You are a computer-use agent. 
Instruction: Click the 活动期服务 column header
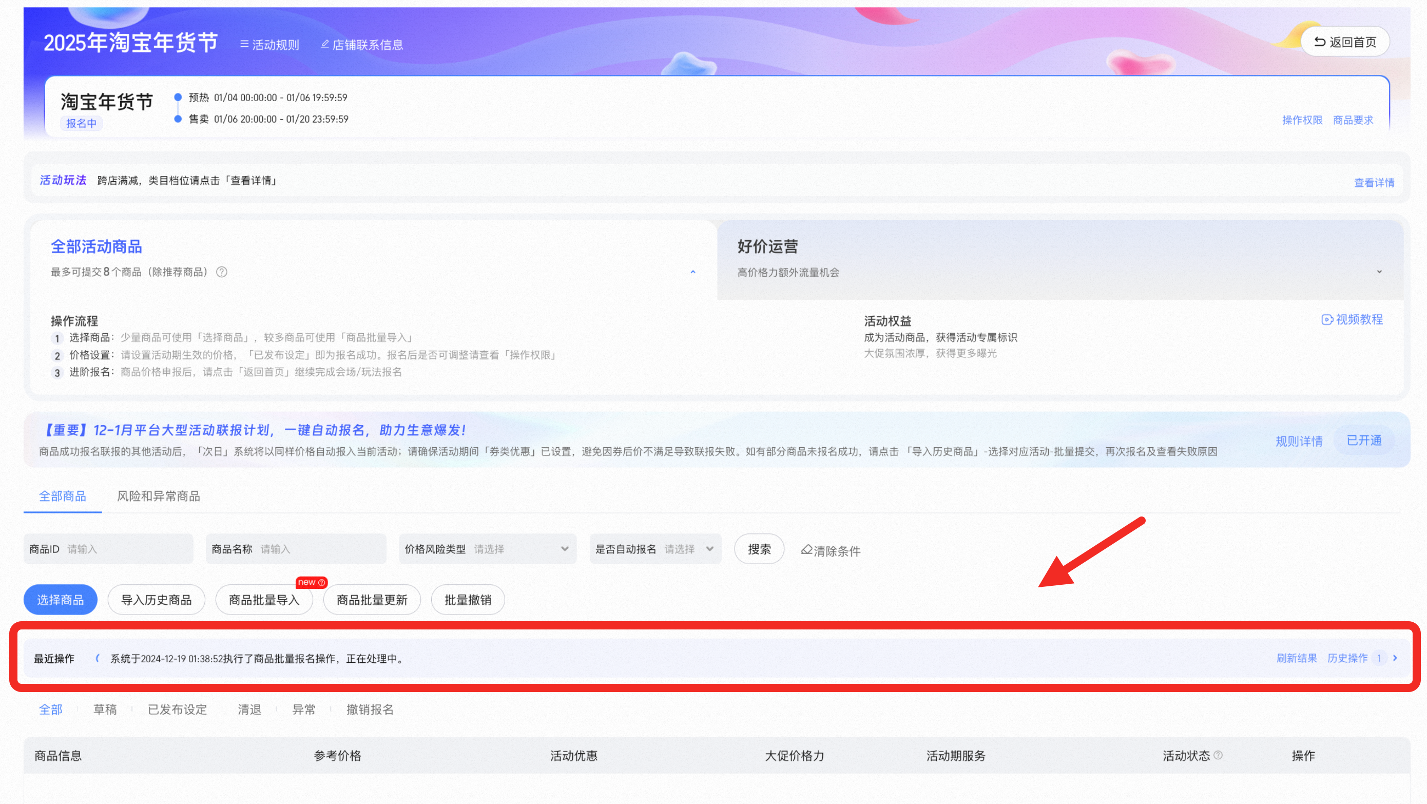956,756
